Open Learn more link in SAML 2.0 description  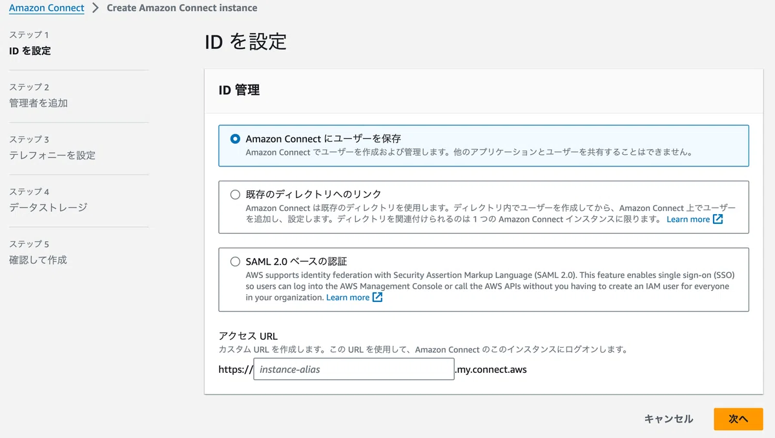[x=347, y=297]
